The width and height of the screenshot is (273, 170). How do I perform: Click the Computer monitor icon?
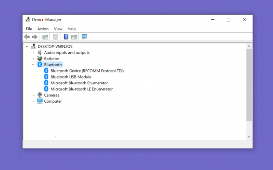40,101
